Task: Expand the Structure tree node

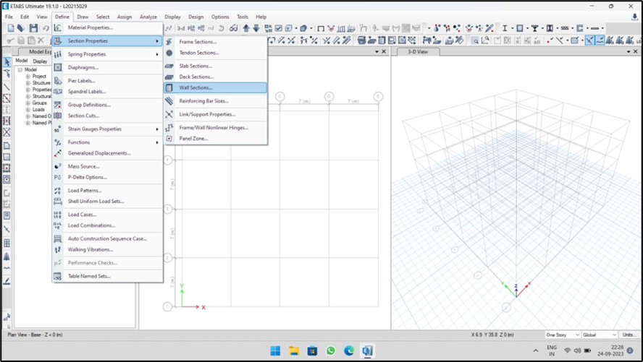Action: coord(28,83)
